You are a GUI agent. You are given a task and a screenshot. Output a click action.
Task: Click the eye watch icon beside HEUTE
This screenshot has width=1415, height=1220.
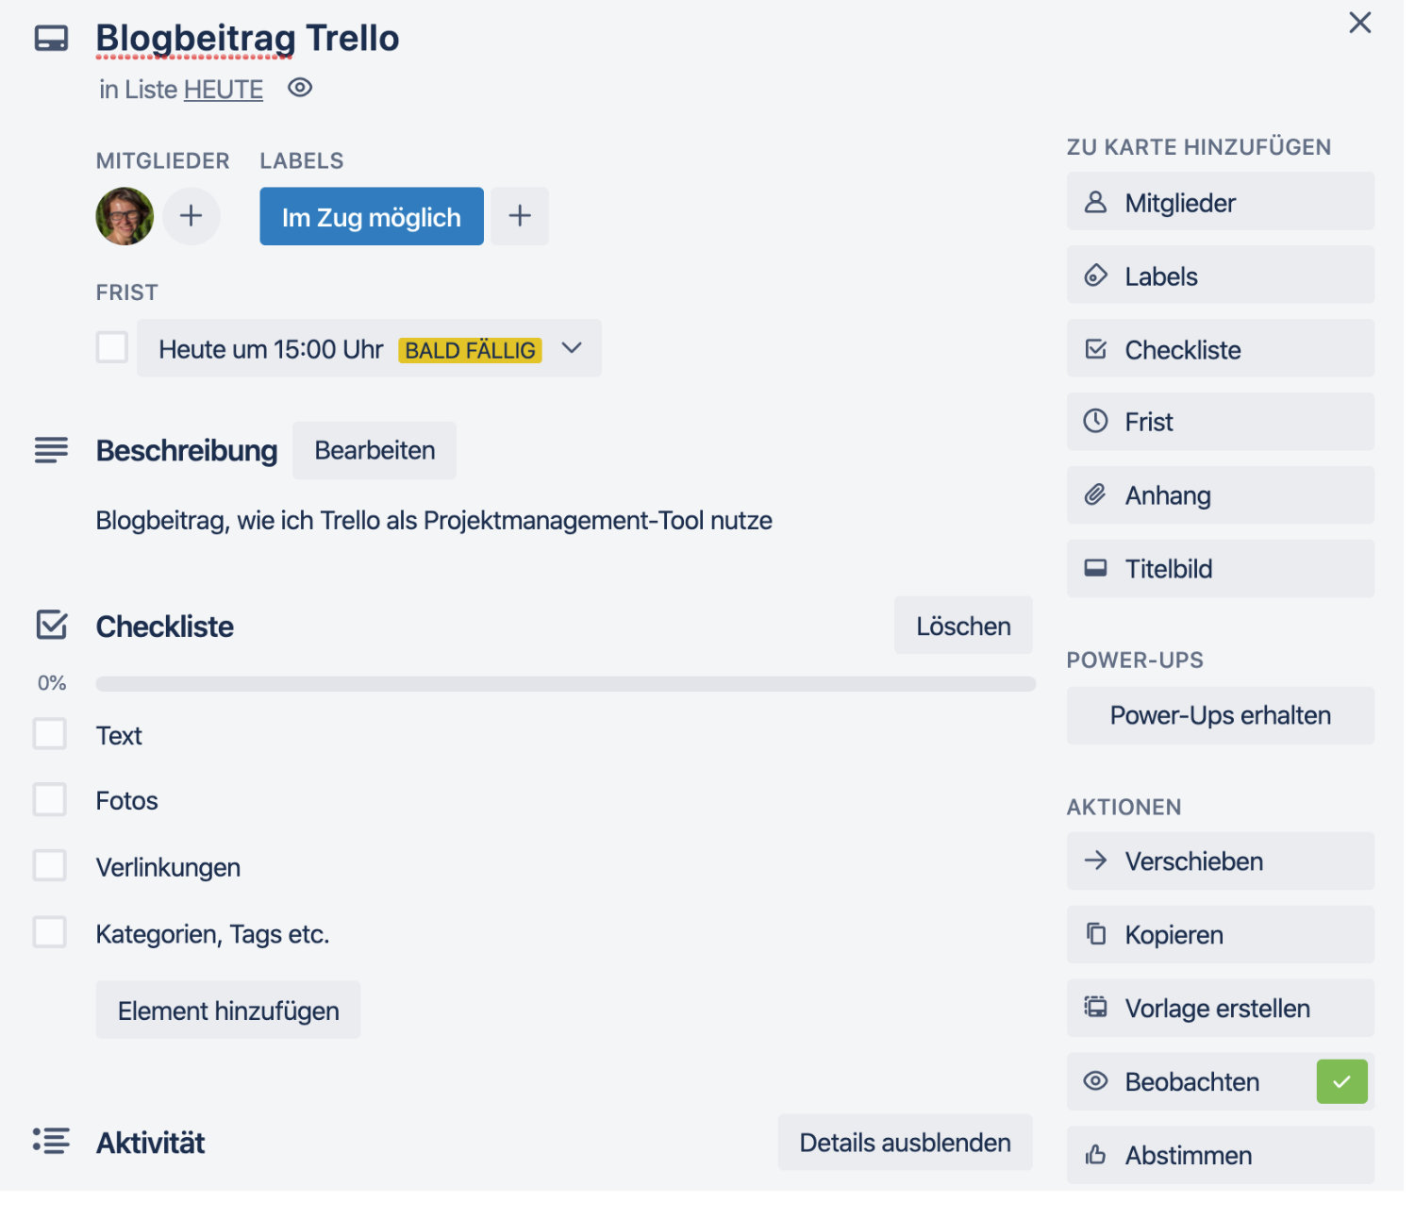point(300,88)
